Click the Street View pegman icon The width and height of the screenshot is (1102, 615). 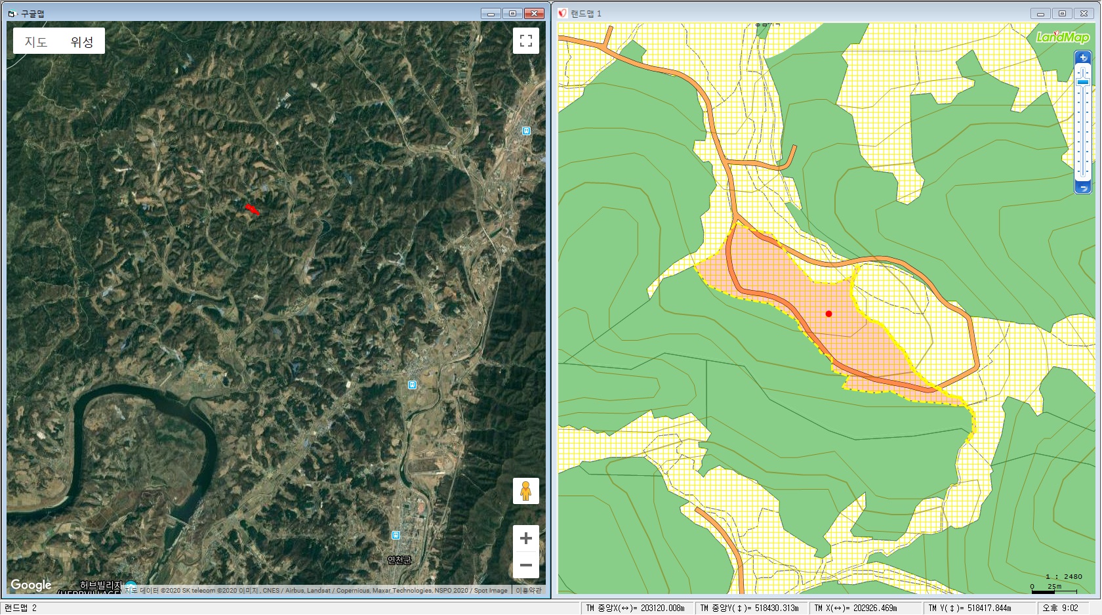[x=525, y=491]
